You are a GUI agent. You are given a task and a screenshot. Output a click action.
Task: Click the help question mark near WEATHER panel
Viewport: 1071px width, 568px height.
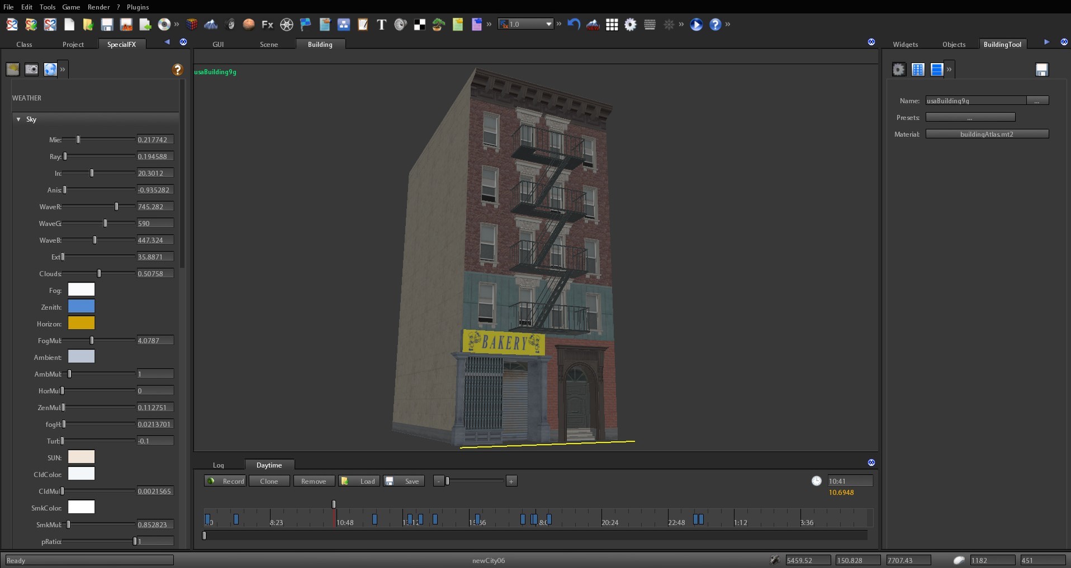coord(177,69)
